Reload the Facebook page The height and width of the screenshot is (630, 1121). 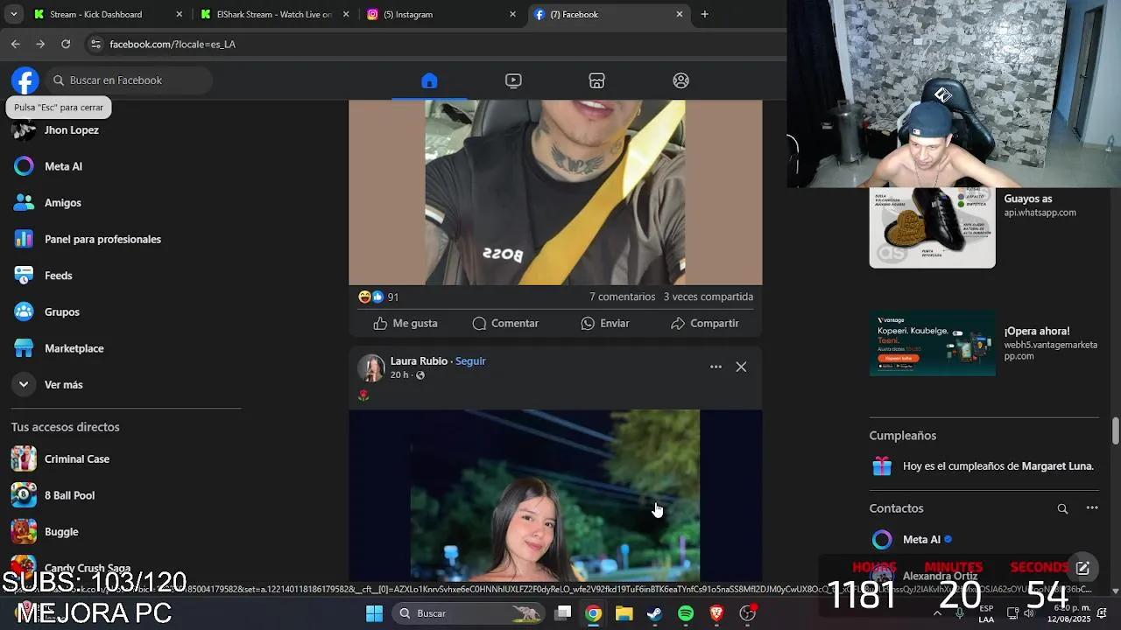coord(66,44)
